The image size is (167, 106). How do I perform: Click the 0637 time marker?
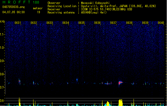[x=113, y=23]
